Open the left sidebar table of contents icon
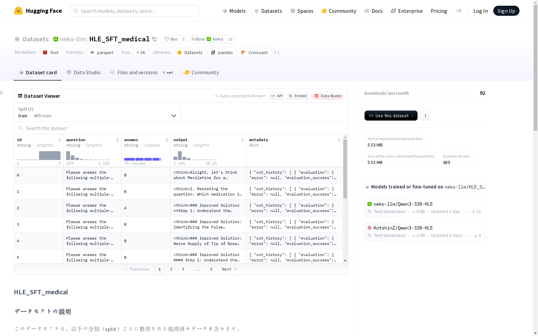The image size is (538, 336). pyautogui.click(x=2, y=93)
